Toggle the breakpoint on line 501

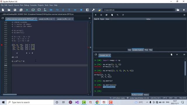click(2, 45)
